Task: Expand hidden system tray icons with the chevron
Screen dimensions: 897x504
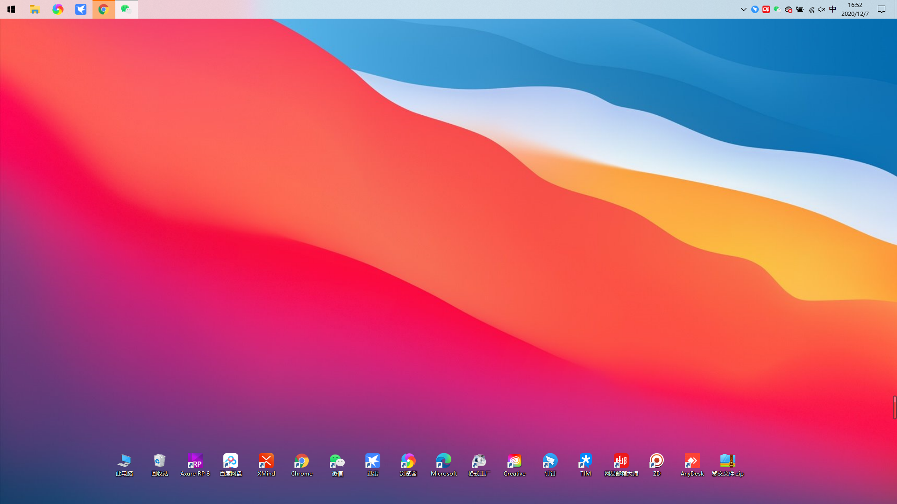Action: pos(743,9)
